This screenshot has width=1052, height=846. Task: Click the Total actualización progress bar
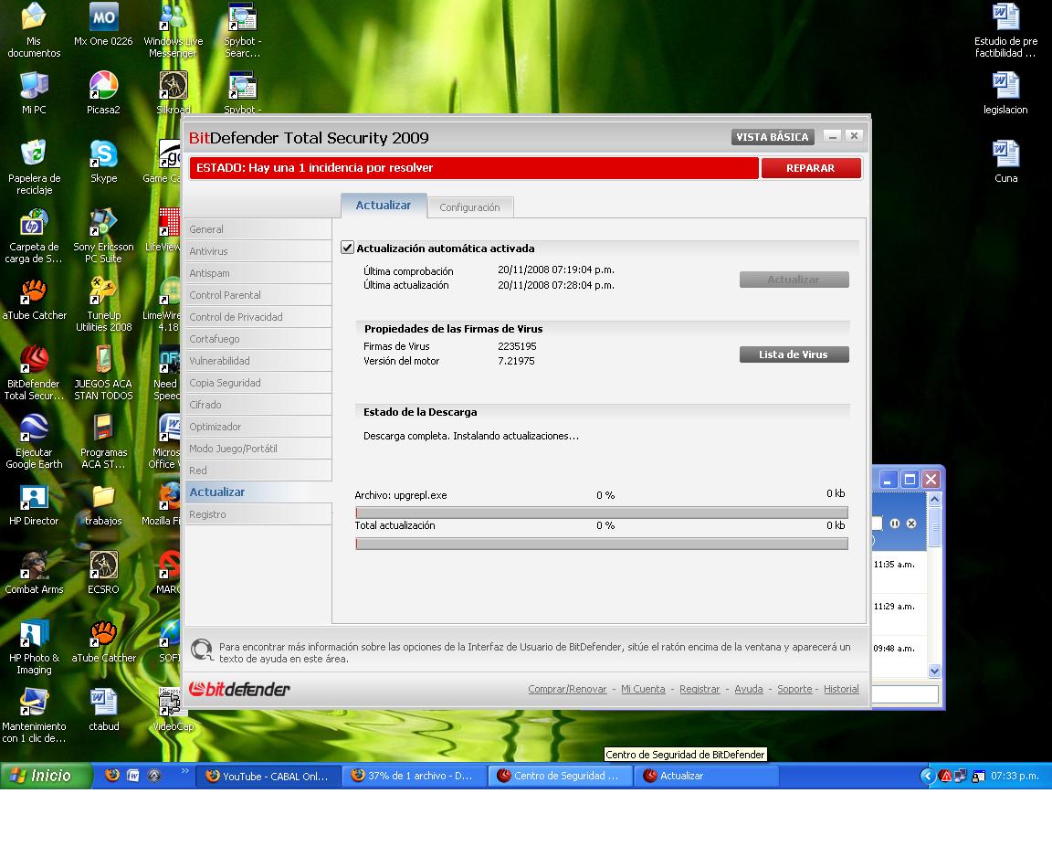(x=602, y=544)
